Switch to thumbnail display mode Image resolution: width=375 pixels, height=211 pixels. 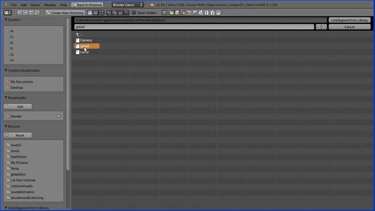coord(101,13)
